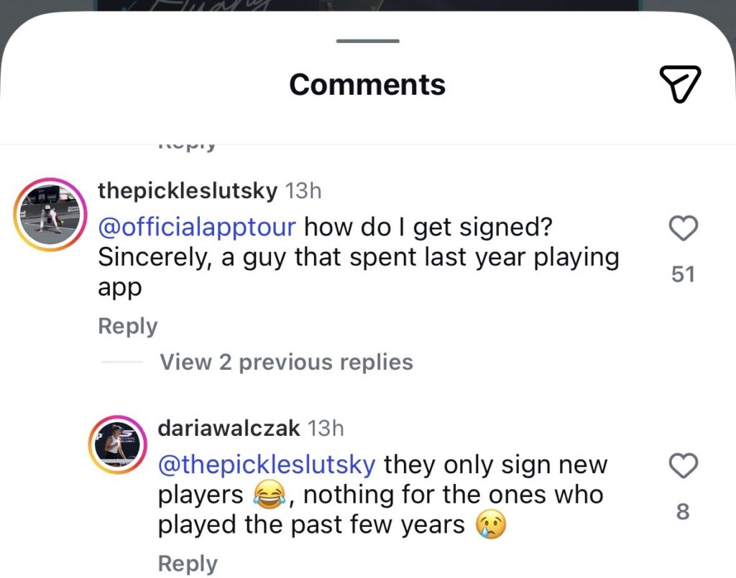Image resolution: width=736 pixels, height=578 pixels.
Task: Tap the 13h timestamp on dariawalczak's reply
Action: tap(326, 429)
